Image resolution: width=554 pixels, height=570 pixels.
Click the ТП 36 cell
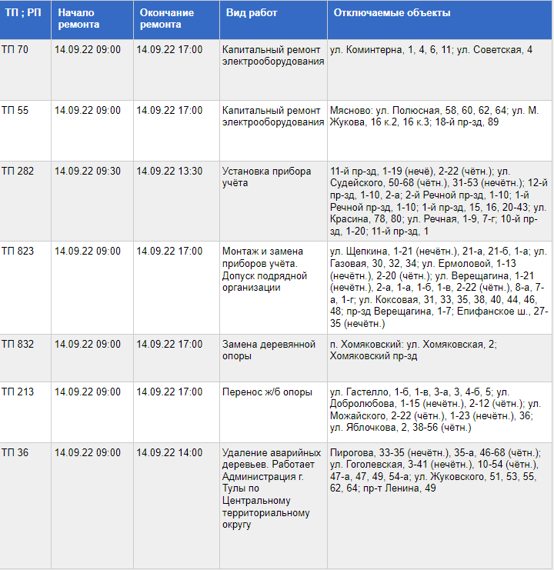pyautogui.click(x=15, y=453)
